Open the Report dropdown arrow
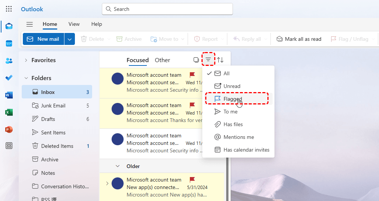Image resolution: width=379 pixels, height=201 pixels. tap(222, 39)
